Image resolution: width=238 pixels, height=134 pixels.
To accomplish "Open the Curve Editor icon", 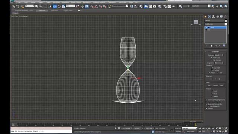I will click(150, 6).
